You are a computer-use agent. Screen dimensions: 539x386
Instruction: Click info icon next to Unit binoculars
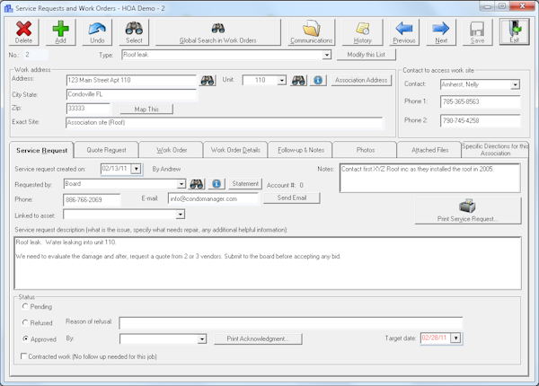[318, 81]
